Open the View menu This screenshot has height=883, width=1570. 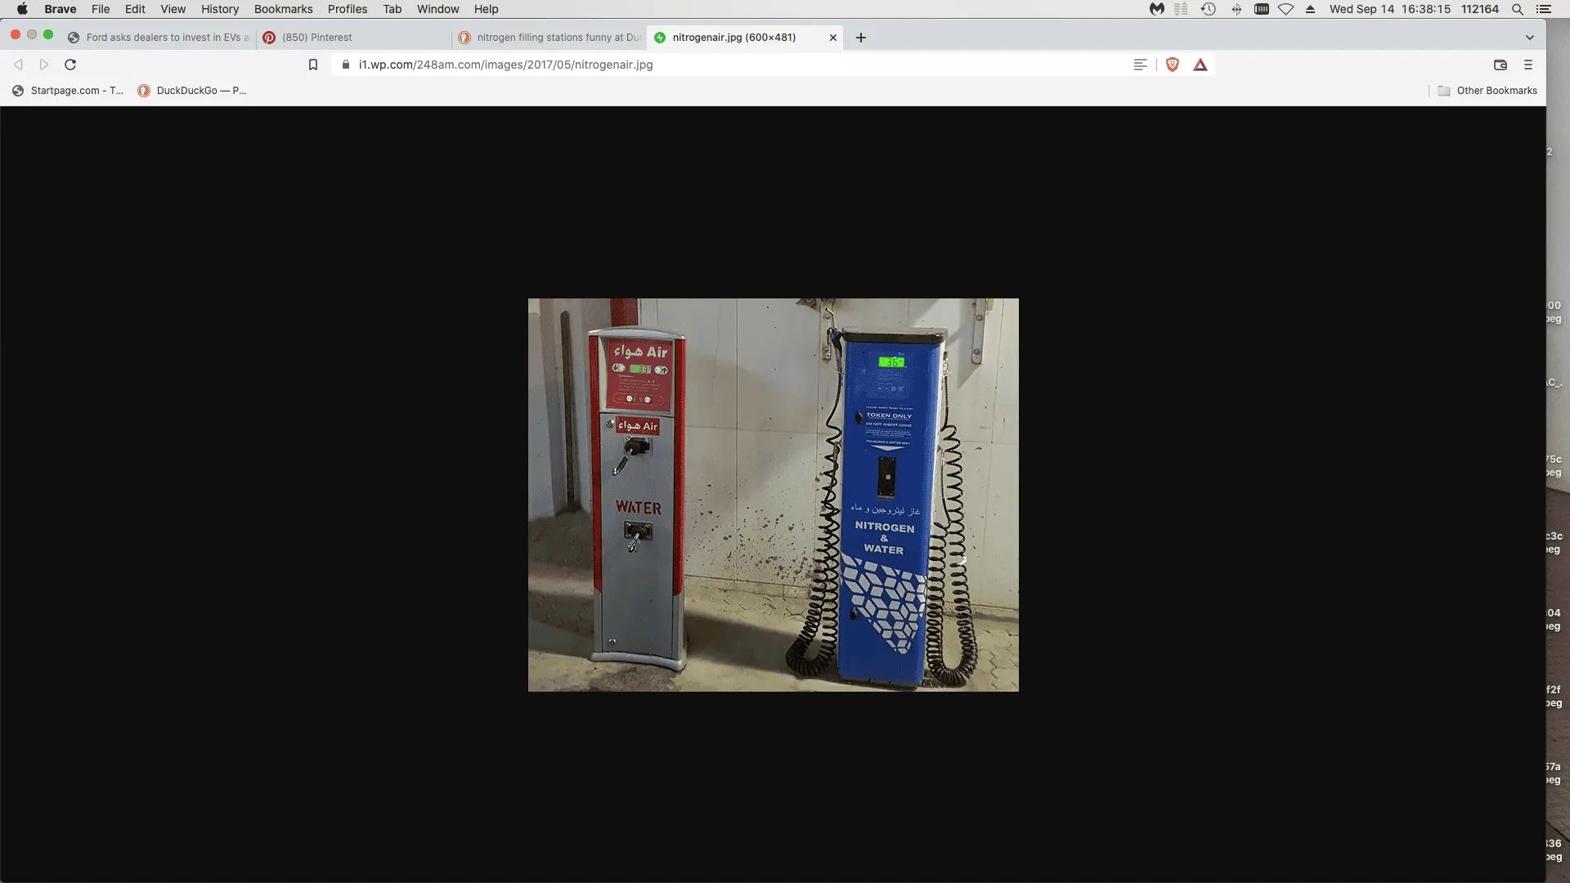pyautogui.click(x=173, y=9)
